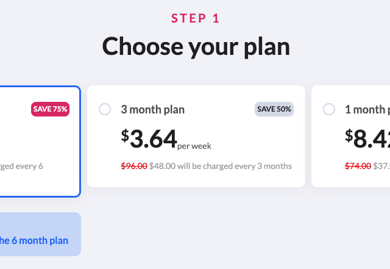Viewport: 390px width, 269px height.
Task: Click "$48.00 will be charged every 3 months"
Action: pyautogui.click(x=221, y=166)
